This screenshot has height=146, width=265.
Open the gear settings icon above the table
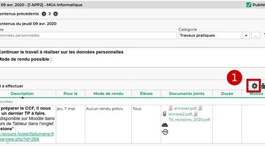pos(254,86)
